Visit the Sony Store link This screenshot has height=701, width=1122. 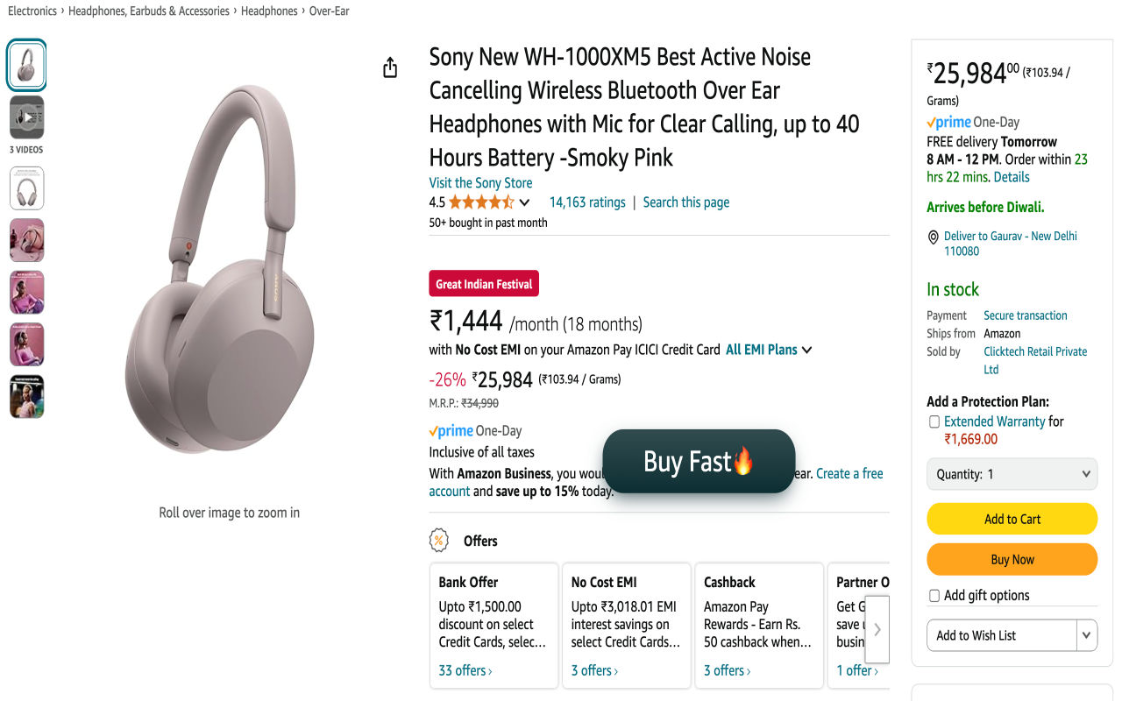point(480,182)
